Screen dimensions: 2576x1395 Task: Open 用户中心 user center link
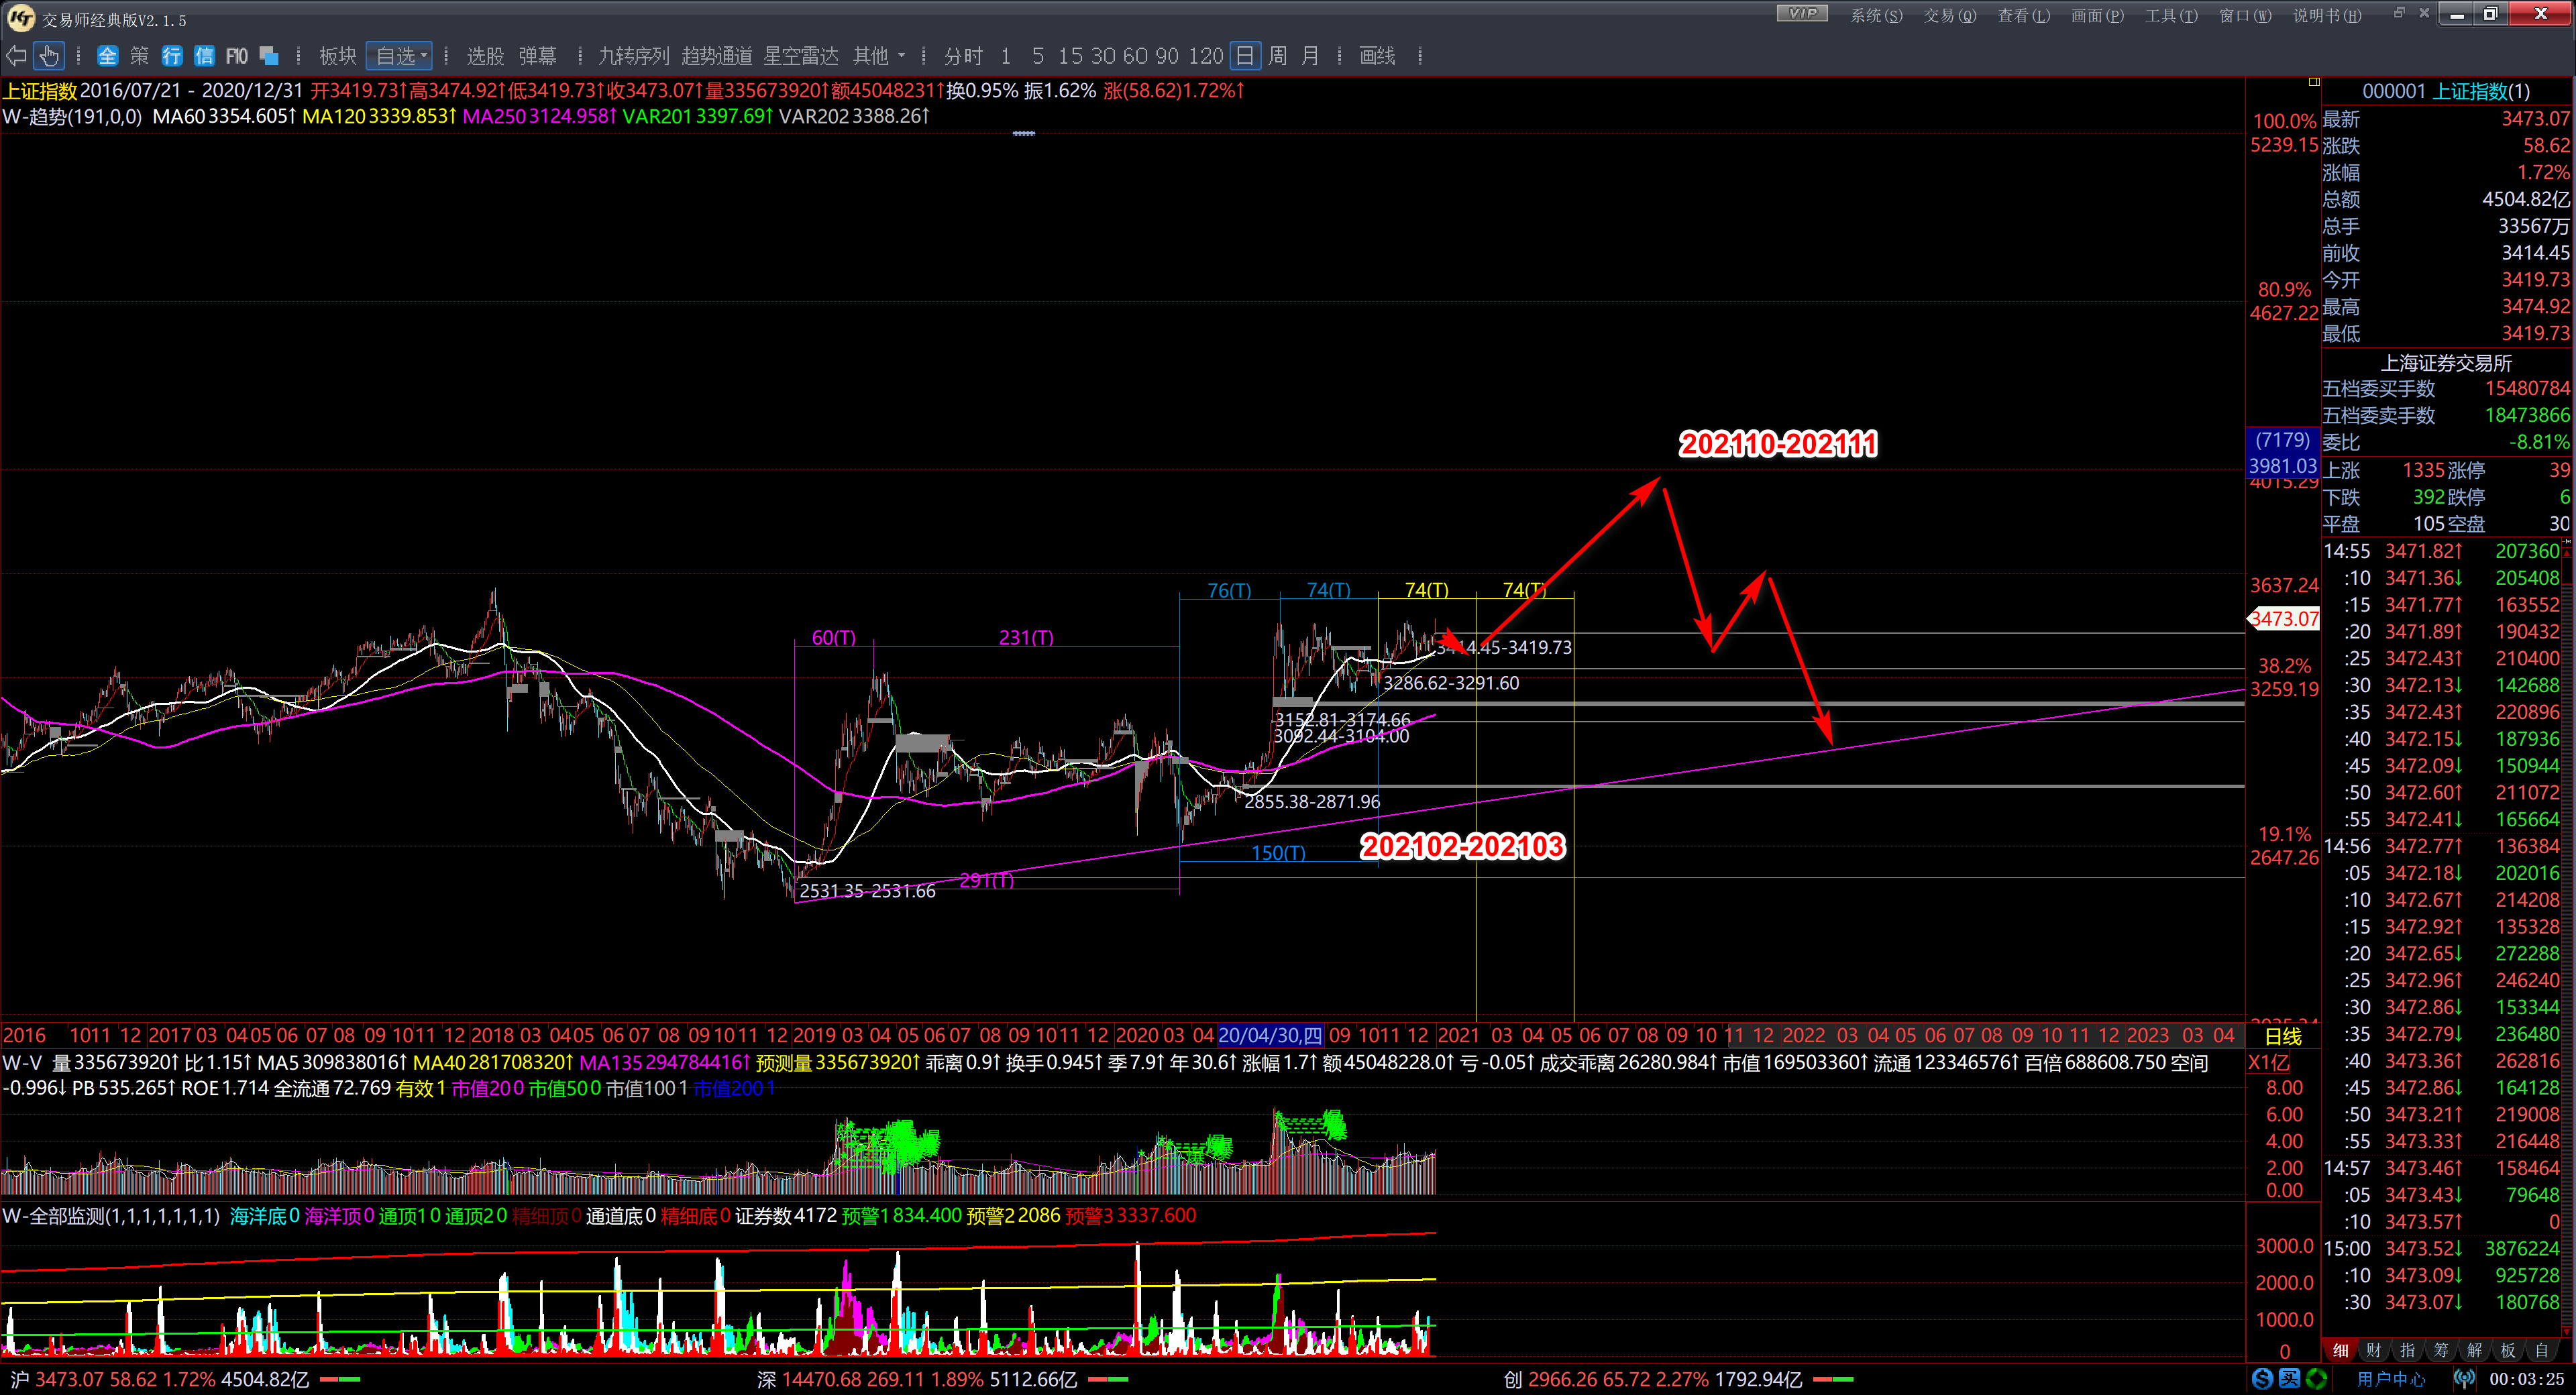pyautogui.click(x=2391, y=1379)
